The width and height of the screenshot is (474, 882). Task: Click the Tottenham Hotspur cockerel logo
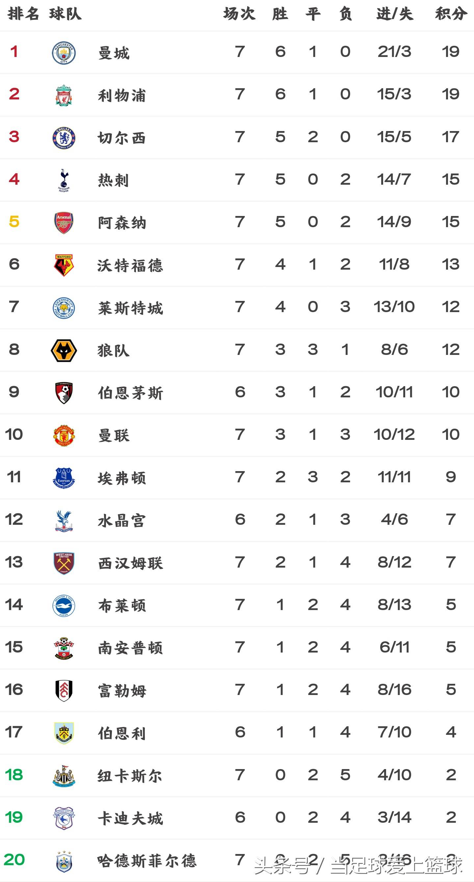click(64, 180)
